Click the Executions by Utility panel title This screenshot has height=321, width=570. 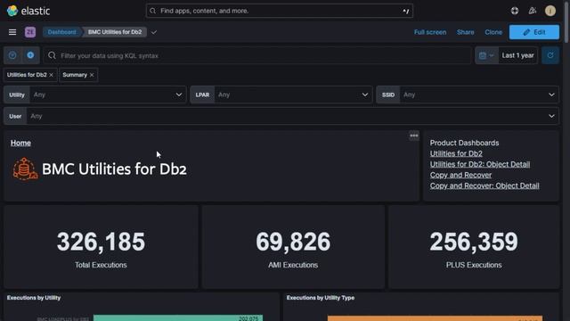(34, 298)
